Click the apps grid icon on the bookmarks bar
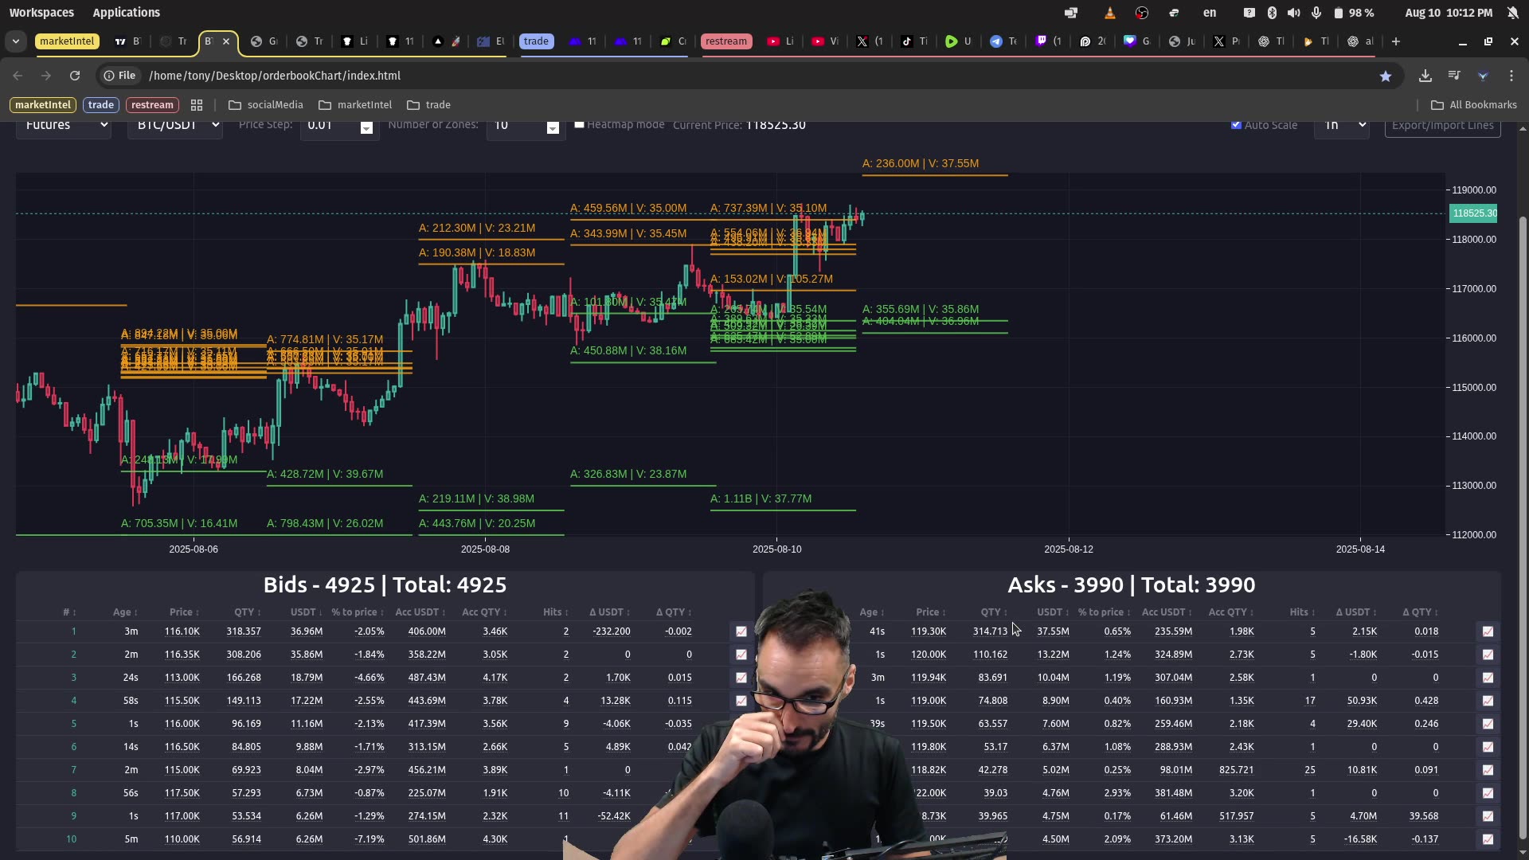1529x860 pixels. pos(196,104)
